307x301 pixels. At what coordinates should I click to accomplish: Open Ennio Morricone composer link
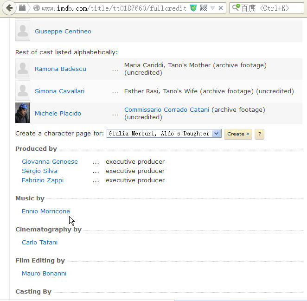click(x=46, y=211)
